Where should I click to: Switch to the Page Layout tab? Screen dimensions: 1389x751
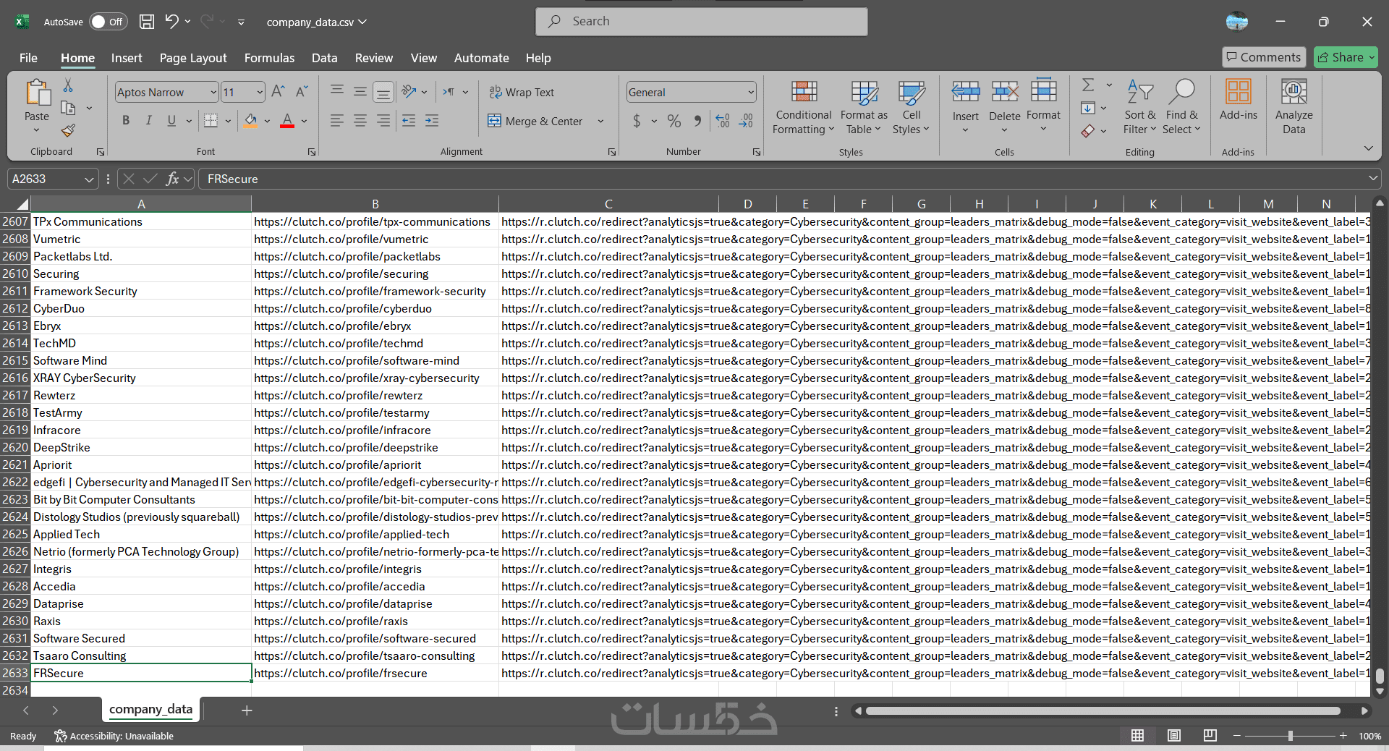coord(193,58)
